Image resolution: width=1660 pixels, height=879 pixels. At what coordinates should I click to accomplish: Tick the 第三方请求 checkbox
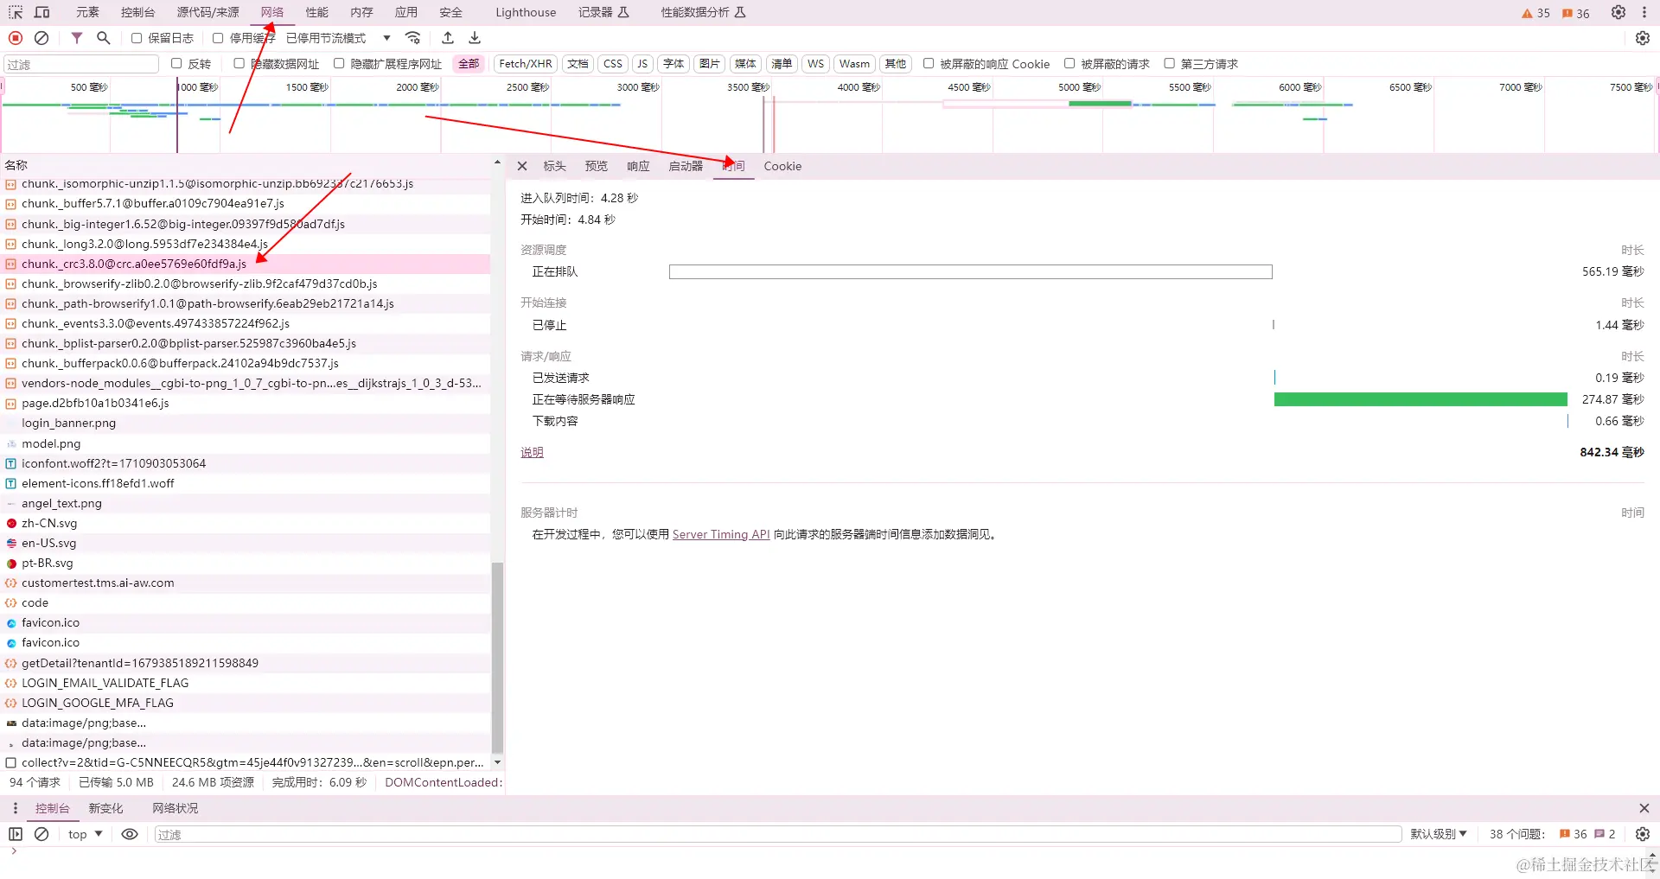pos(1169,63)
